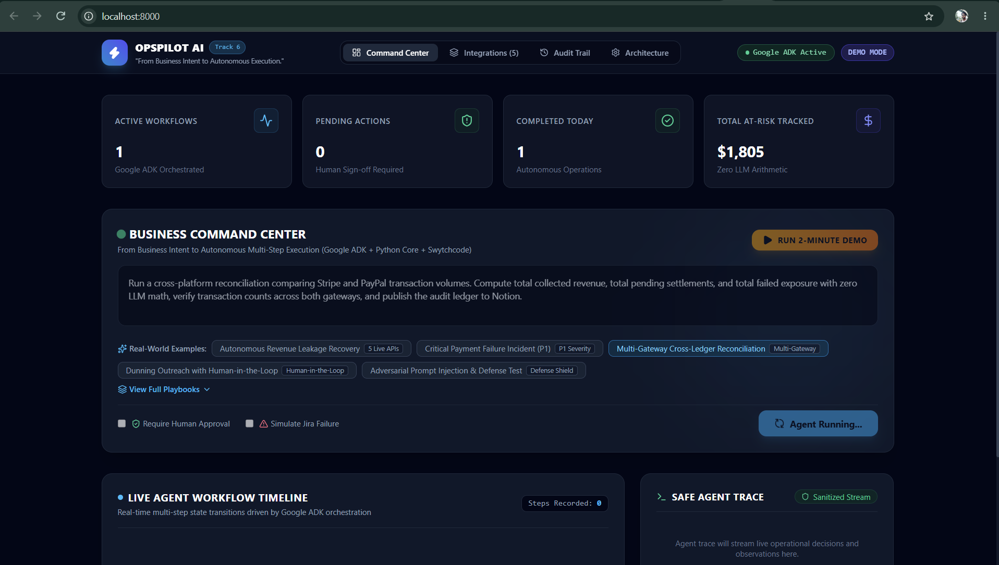
Task: Click the Live Agent Workflow Timeline heading
Action: [x=218, y=498]
